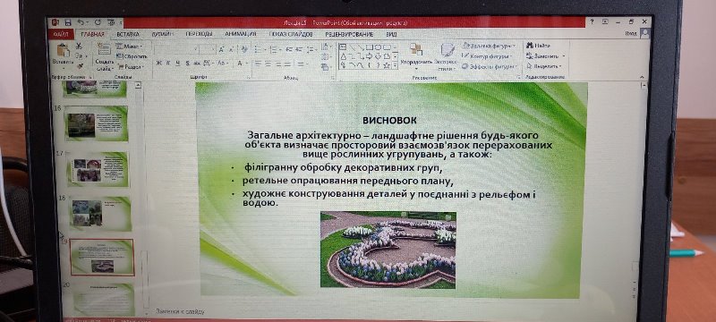
Task: Click the Сбросить reset button
Action: [x=132, y=56]
